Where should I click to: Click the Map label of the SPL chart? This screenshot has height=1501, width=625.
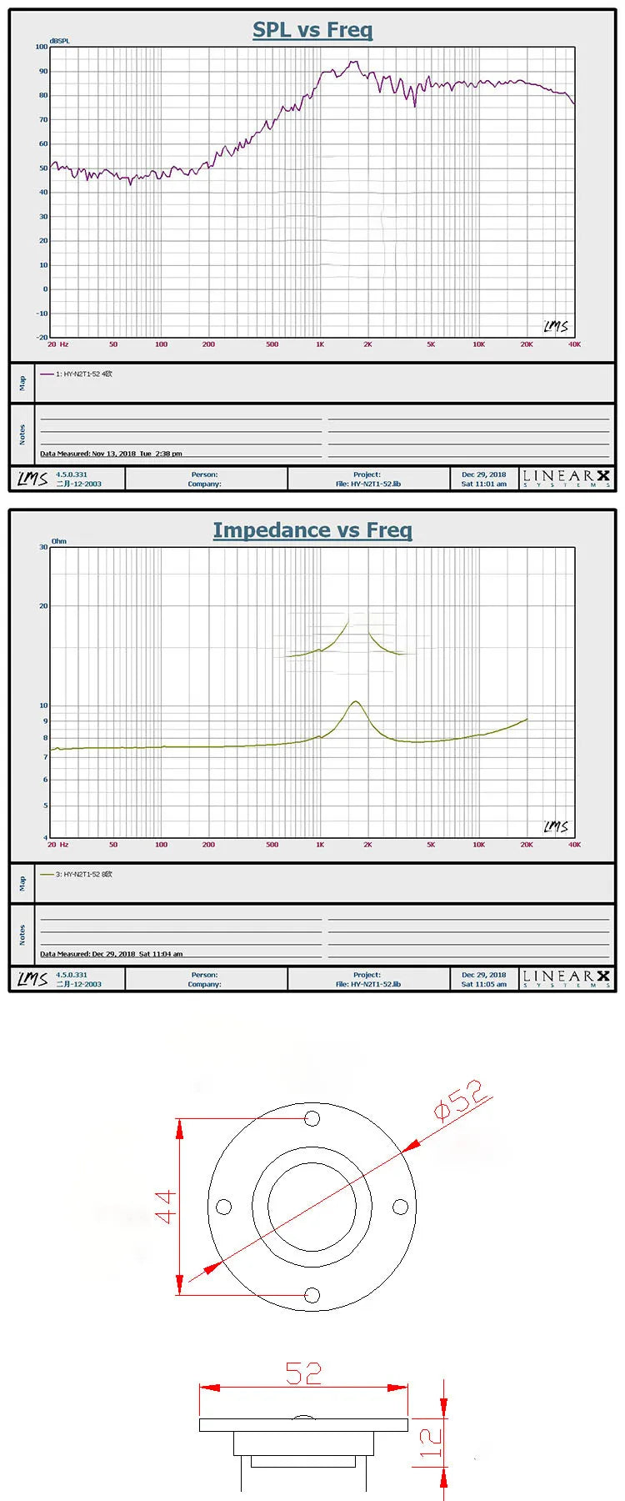tap(22, 383)
